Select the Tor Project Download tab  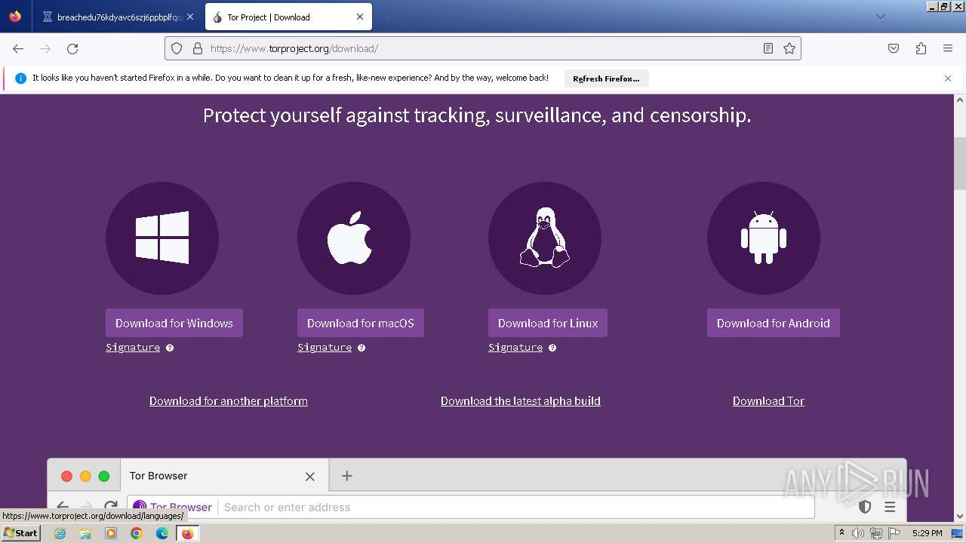pos(287,17)
